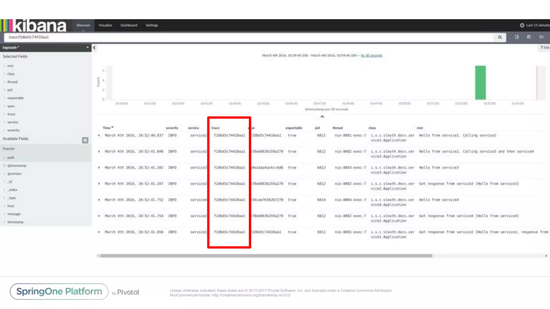
Task: Open the Last 15 minutes time picker
Action: click(x=535, y=25)
